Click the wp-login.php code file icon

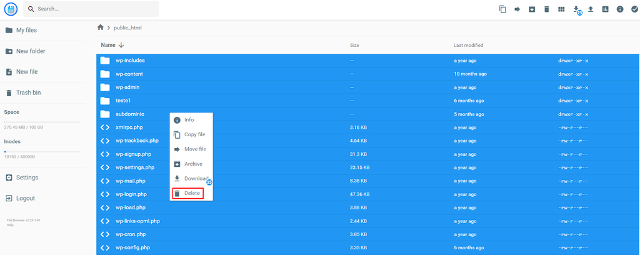(x=105, y=194)
